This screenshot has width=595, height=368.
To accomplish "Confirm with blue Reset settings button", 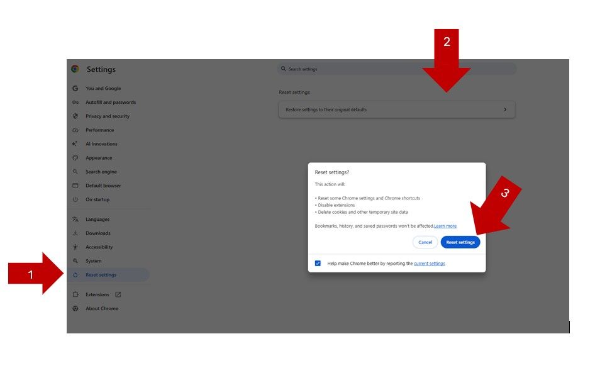I will pyautogui.click(x=460, y=242).
